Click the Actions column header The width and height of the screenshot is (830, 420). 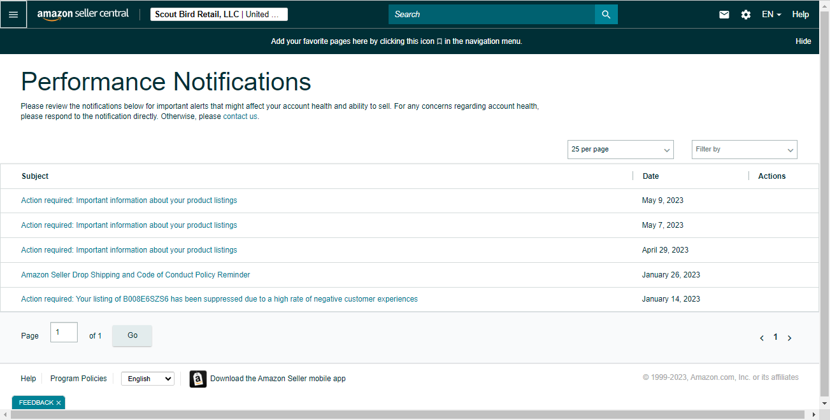tap(771, 176)
